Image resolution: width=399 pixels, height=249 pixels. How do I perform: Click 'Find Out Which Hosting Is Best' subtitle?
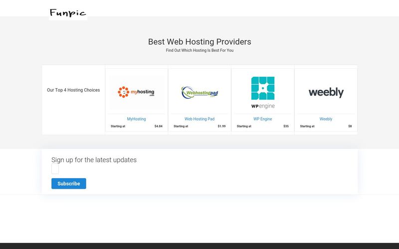(x=199, y=50)
